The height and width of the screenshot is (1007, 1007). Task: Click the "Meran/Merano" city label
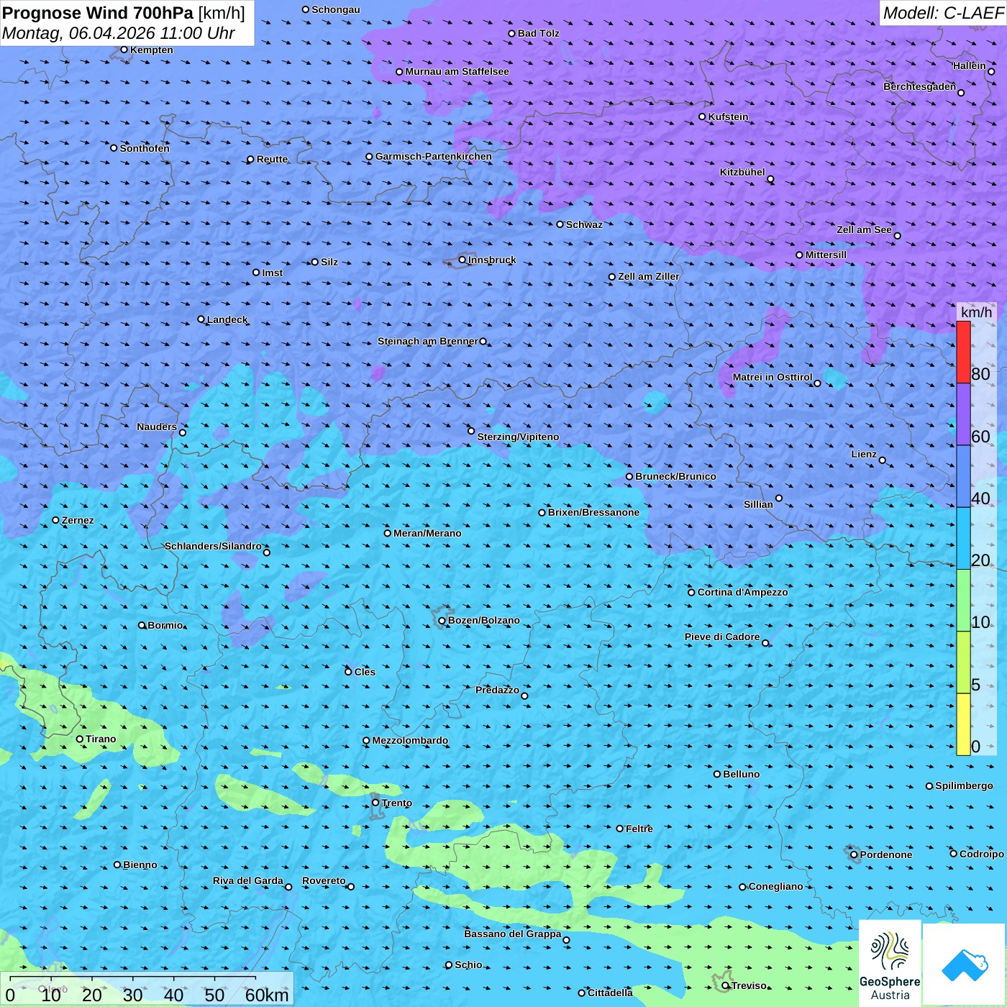(x=427, y=533)
